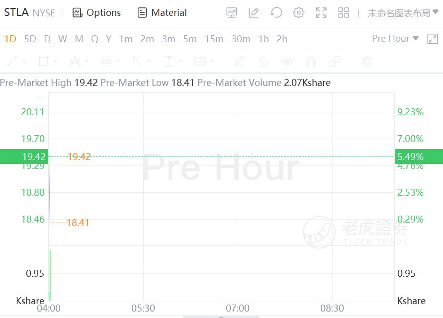Open the Material button

[162, 13]
